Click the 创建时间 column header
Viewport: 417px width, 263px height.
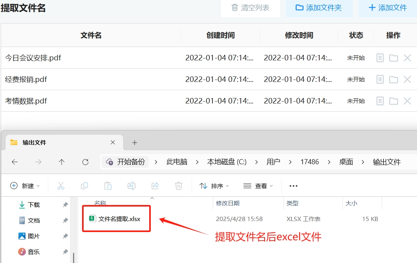[220, 35]
